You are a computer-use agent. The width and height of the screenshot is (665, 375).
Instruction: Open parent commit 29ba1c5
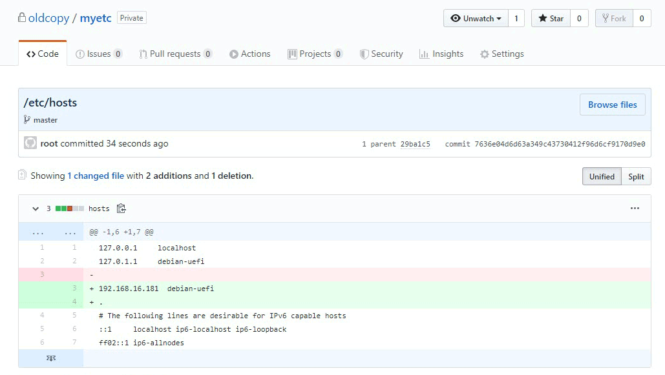tap(415, 144)
